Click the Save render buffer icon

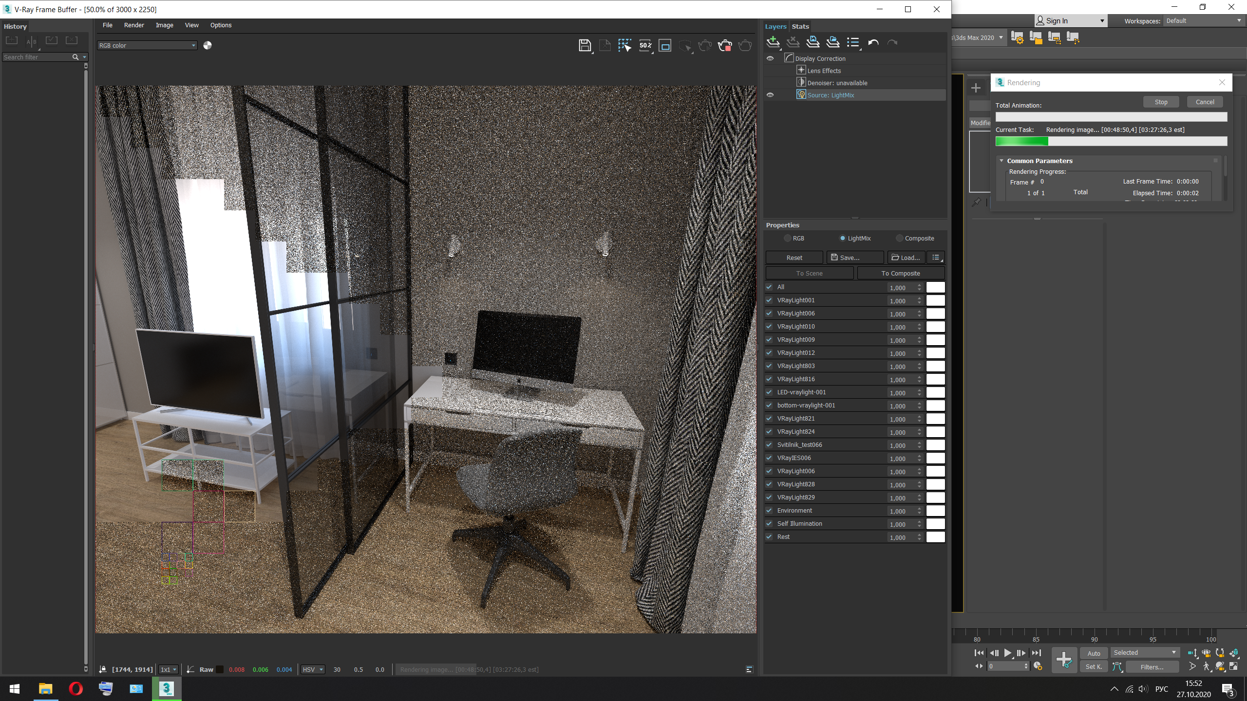pos(585,45)
